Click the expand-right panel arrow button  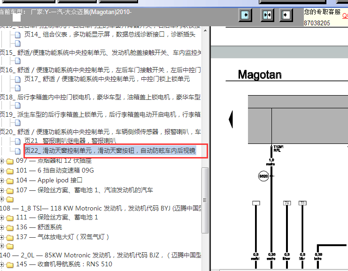click(x=245, y=15)
